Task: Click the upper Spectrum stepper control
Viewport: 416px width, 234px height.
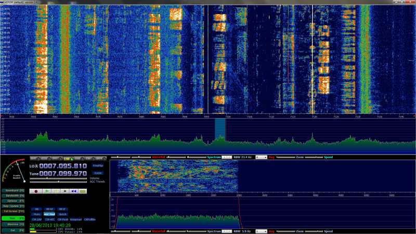Action: coord(226,157)
